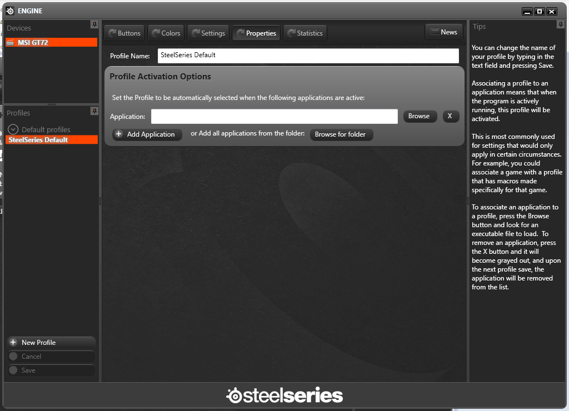
Task: Remove application with the X button
Action: point(451,116)
